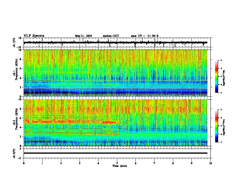This screenshot has height=183, width=237.
Task: Click the "-3" label on ch.1 color bar
Action: pos(221,60)
